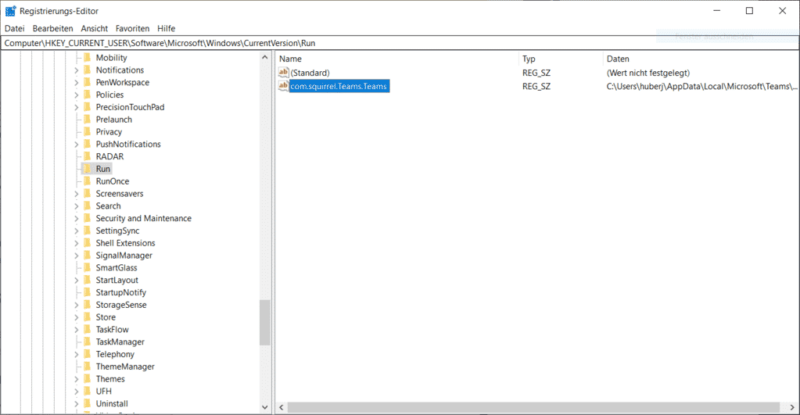
Task: Click tree pane scroll down arrow
Action: 265,407
